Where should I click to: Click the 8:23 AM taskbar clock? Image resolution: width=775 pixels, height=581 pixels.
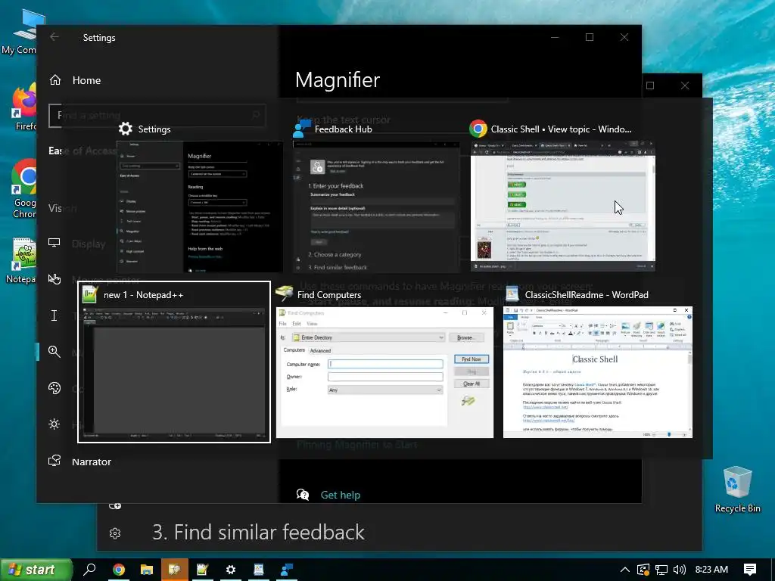[711, 569]
